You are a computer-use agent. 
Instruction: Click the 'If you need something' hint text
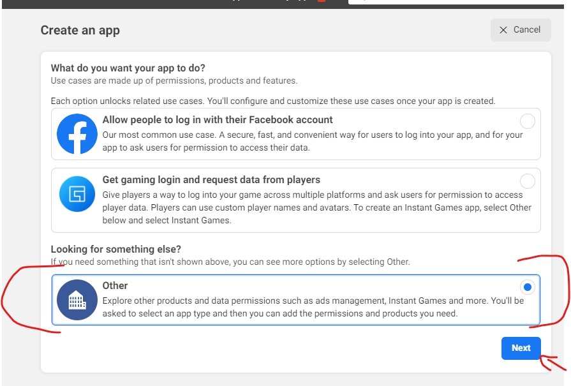click(230, 262)
